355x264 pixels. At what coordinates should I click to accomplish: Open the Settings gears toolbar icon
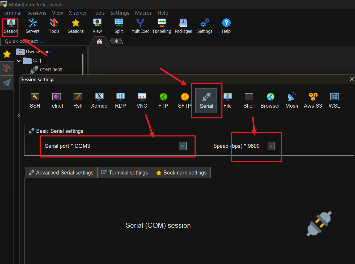[x=205, y=26]
